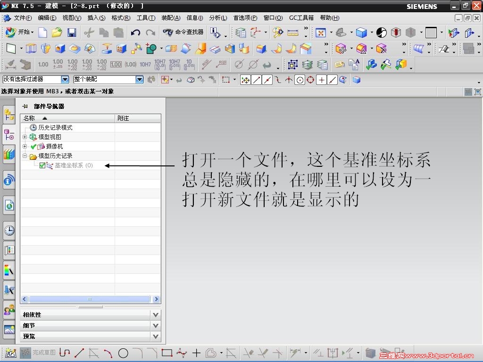483x362 pixels.
Task: Open the 开始 dropdown arrow
Action: click(x=33, y=33)
